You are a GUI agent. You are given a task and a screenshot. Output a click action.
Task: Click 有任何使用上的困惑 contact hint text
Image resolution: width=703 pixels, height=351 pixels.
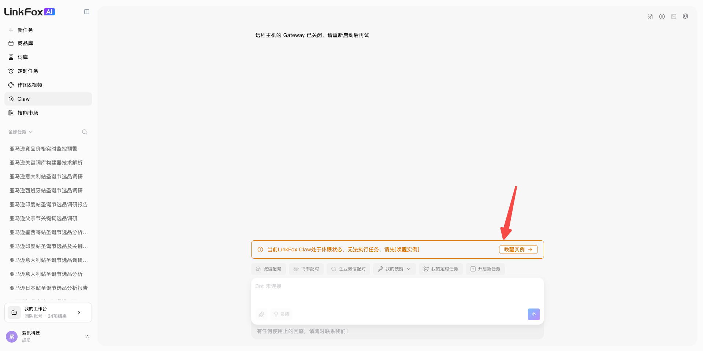[302, 331]
